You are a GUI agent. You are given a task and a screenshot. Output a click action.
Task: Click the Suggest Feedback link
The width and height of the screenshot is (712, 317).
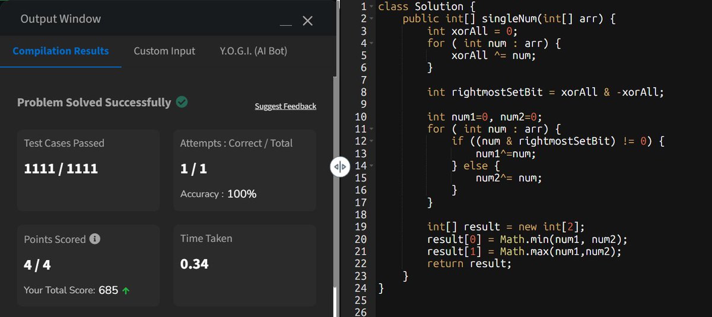click(x=285, y=106)
